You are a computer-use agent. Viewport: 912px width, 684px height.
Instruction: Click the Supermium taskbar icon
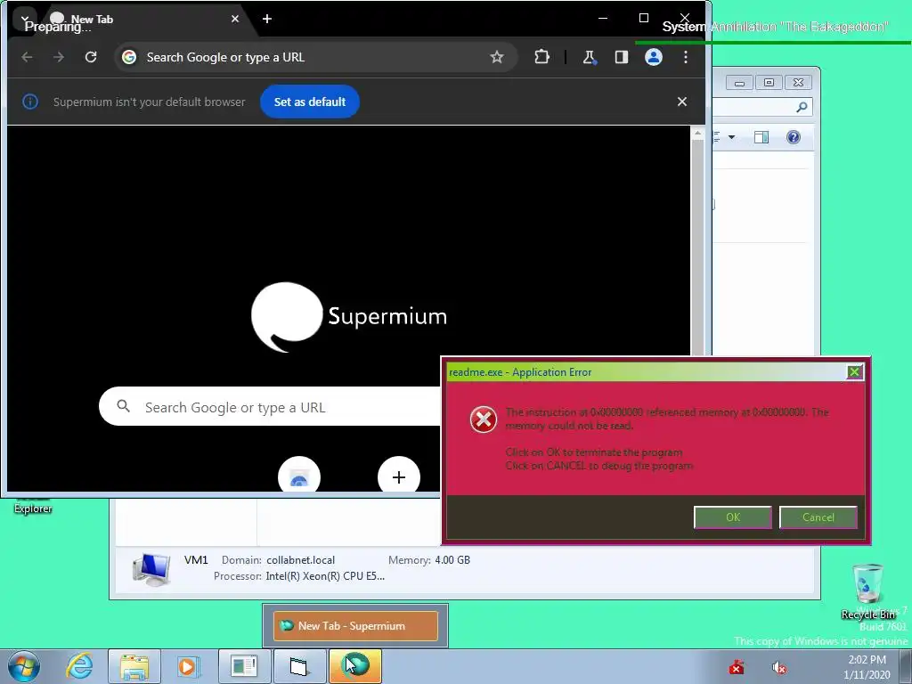coord(355,666)
